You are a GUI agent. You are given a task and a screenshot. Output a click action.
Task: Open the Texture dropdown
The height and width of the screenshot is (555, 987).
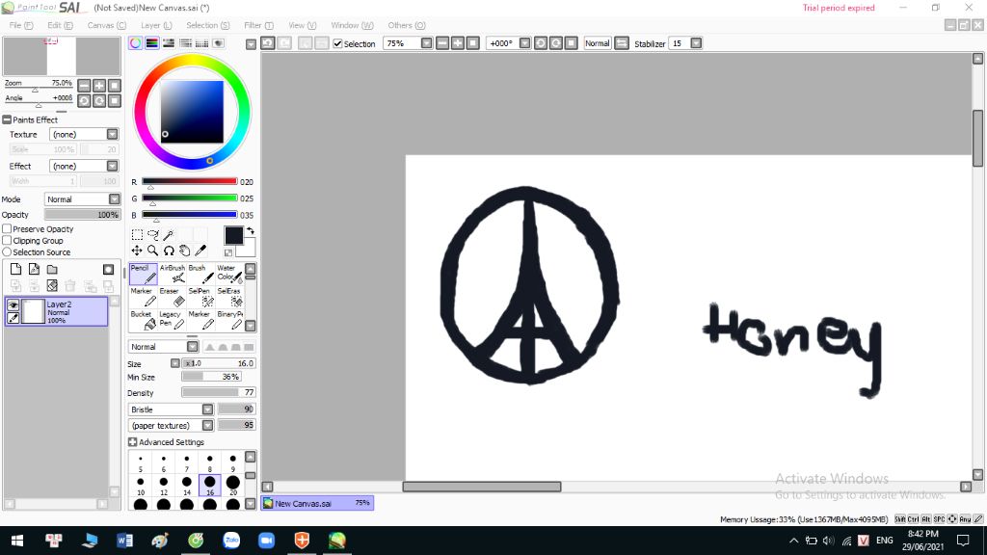[112, 134]
